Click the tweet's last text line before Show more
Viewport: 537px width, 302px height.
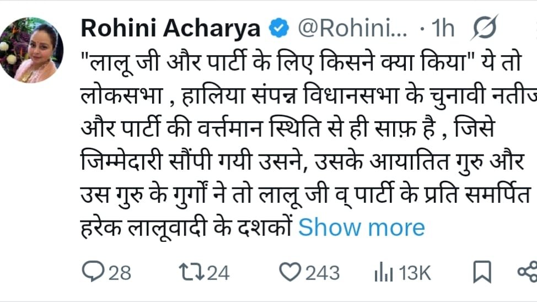click(187, 227)
